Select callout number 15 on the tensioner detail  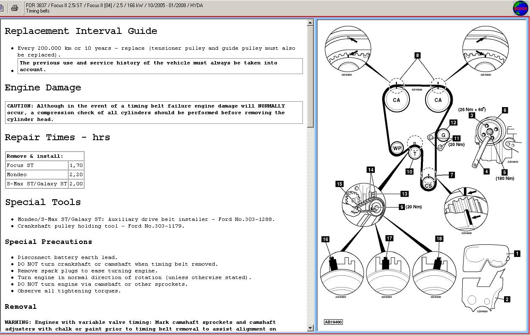pyautogui.click(x=339, y=184)
